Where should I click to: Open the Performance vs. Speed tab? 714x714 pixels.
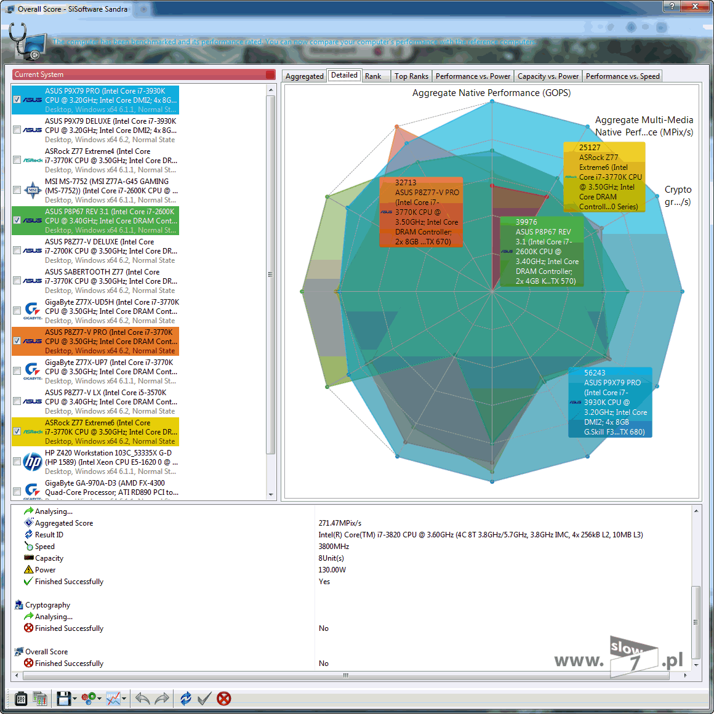coord(622,76)
